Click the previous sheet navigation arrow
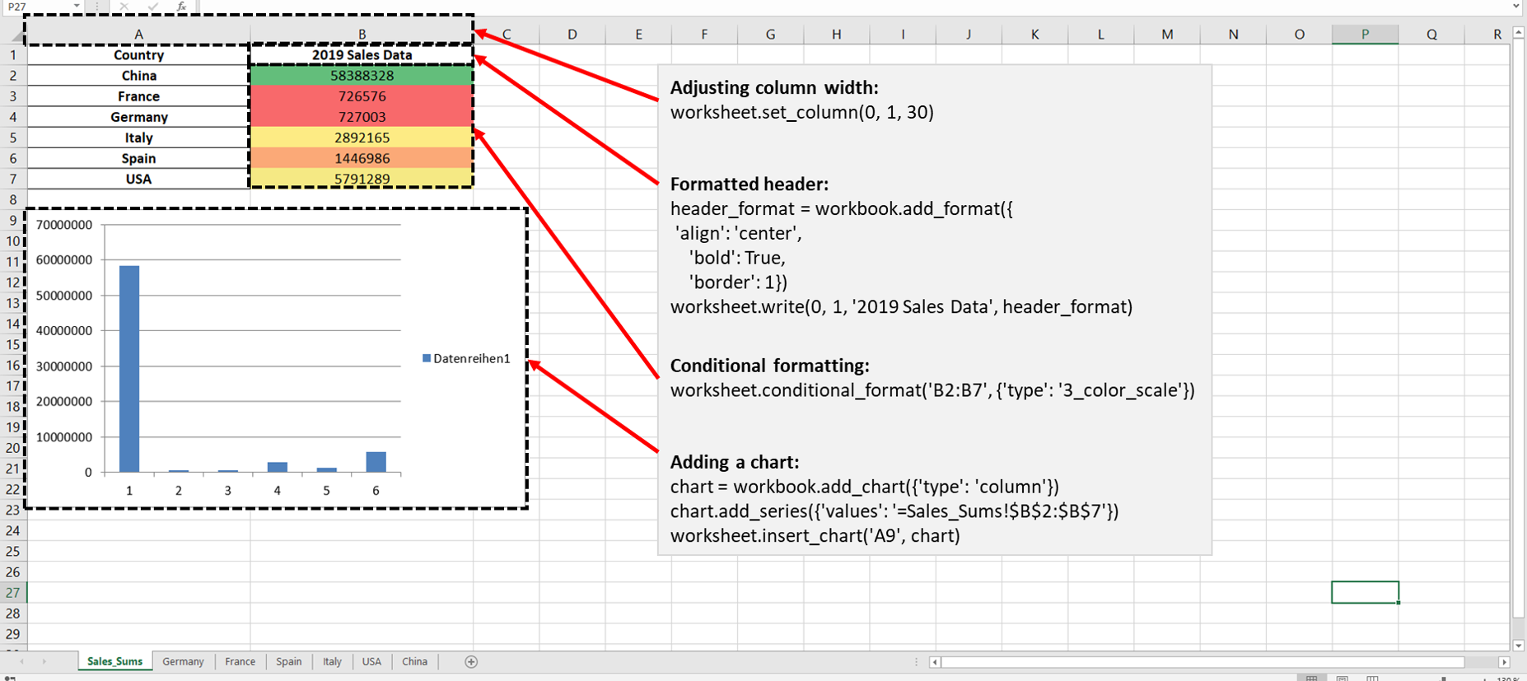The image size is (1527, 681). pos(21,661)
